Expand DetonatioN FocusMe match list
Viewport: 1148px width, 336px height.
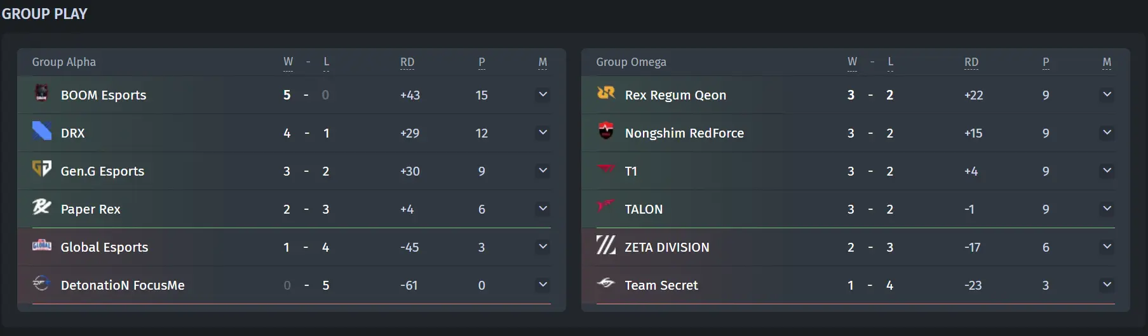point(543,285)
